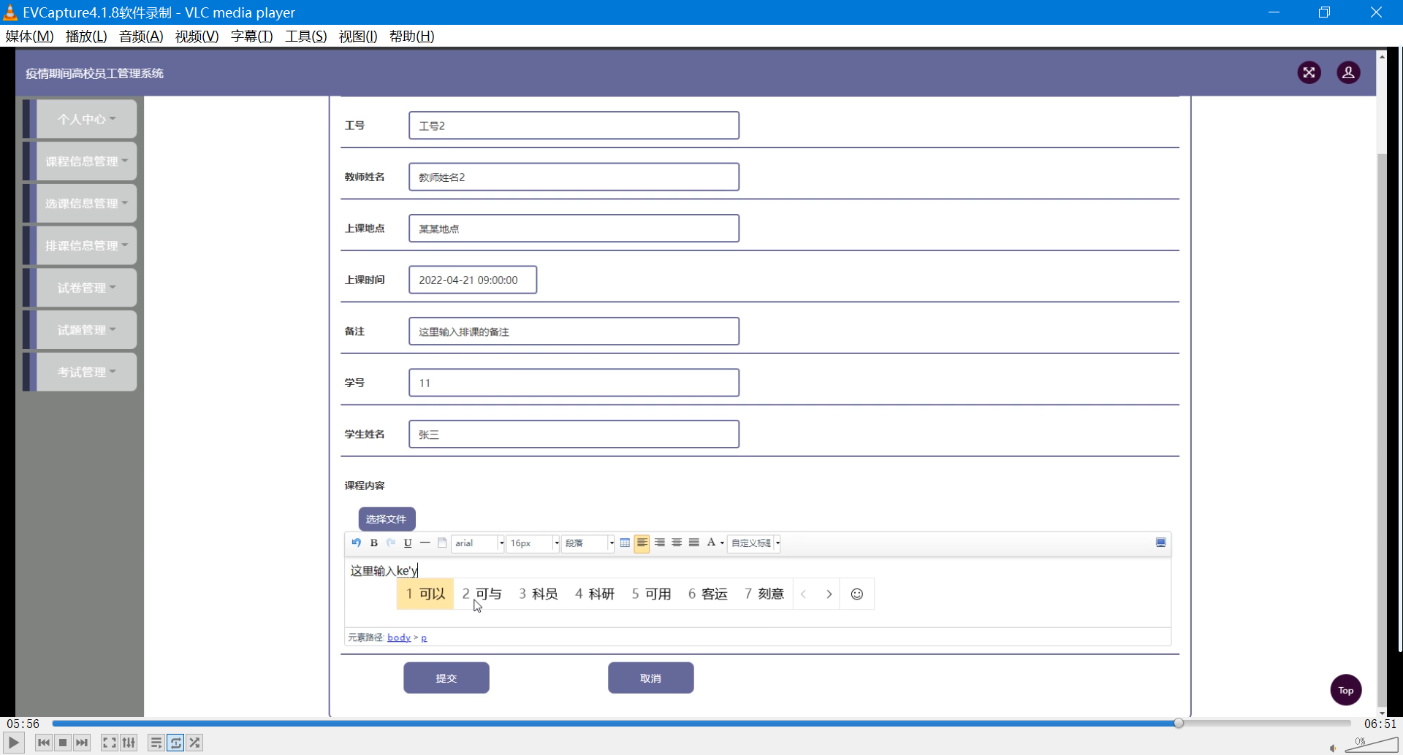Click the fullscreen toggle icon in the purple header

pyautogui.click(x=1309, y=72)
